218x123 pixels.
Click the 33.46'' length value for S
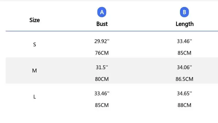click(x=184, y=41)
